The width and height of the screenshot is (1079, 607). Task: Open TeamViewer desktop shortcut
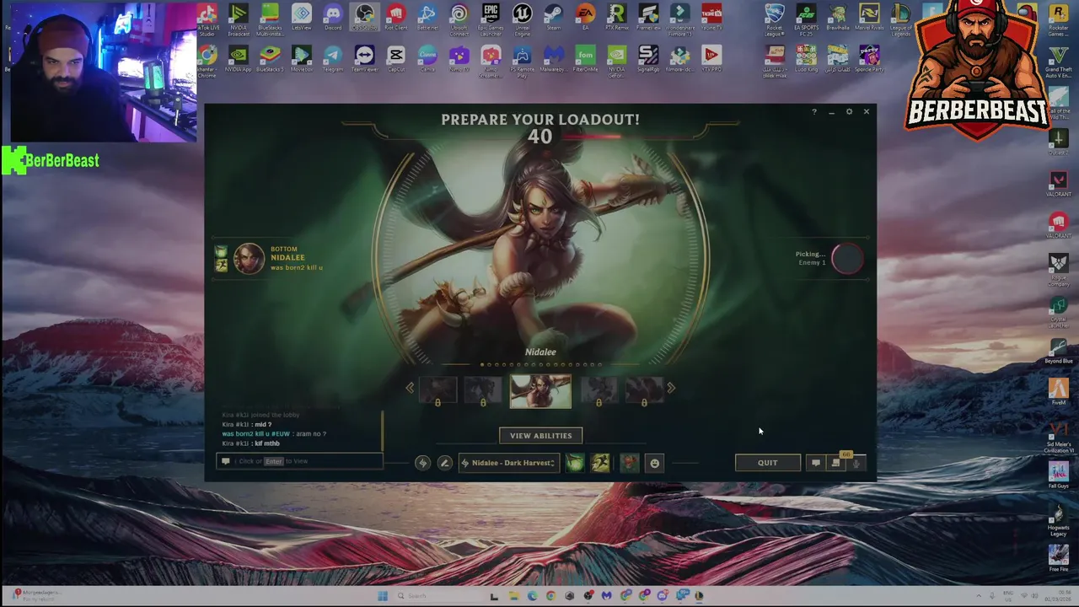364,59
